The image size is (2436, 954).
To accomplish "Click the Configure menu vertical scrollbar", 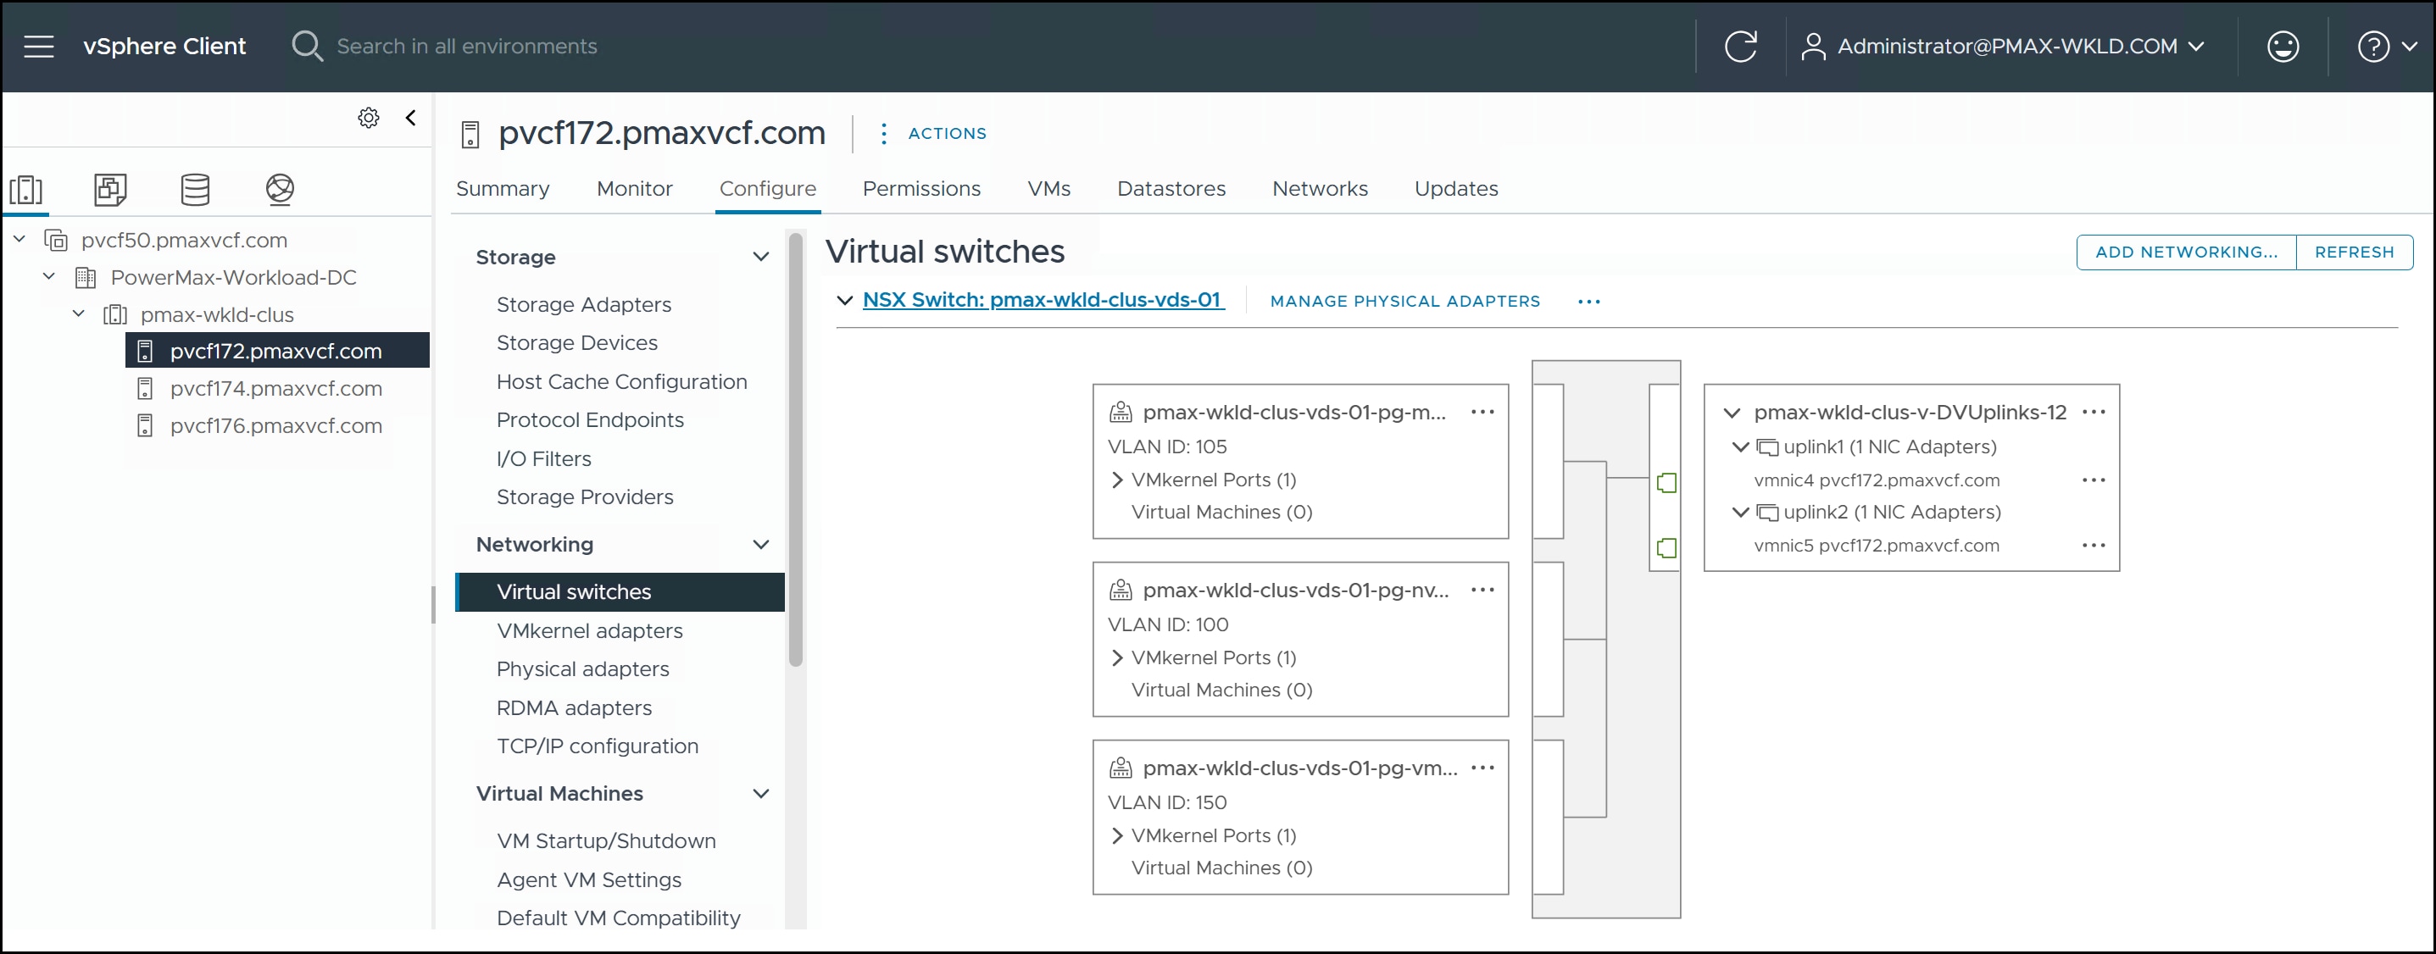I will click(795, 450).
